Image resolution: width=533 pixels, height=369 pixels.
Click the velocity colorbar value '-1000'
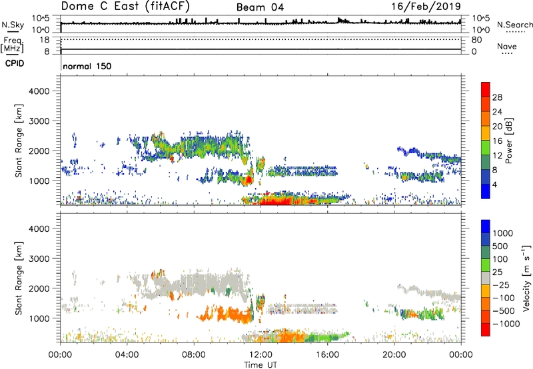tap(506, 324)
